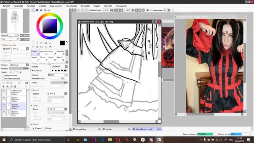
Task: Toggle the Выделение checkbox in the toolbar
Action: [90, 10]
